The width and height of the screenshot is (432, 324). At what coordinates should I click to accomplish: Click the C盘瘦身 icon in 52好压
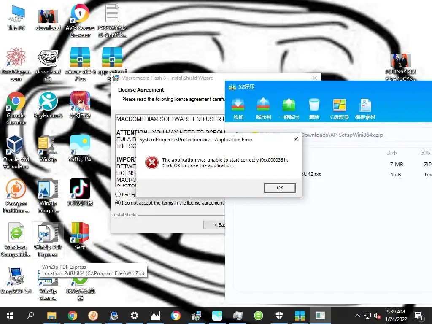coord(340,109)
